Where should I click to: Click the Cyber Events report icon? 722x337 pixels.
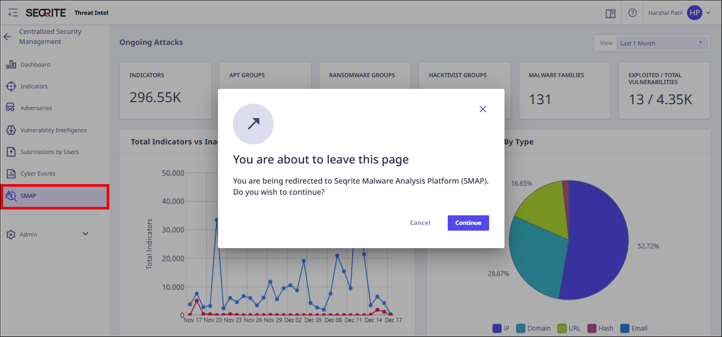click(11, 174)
